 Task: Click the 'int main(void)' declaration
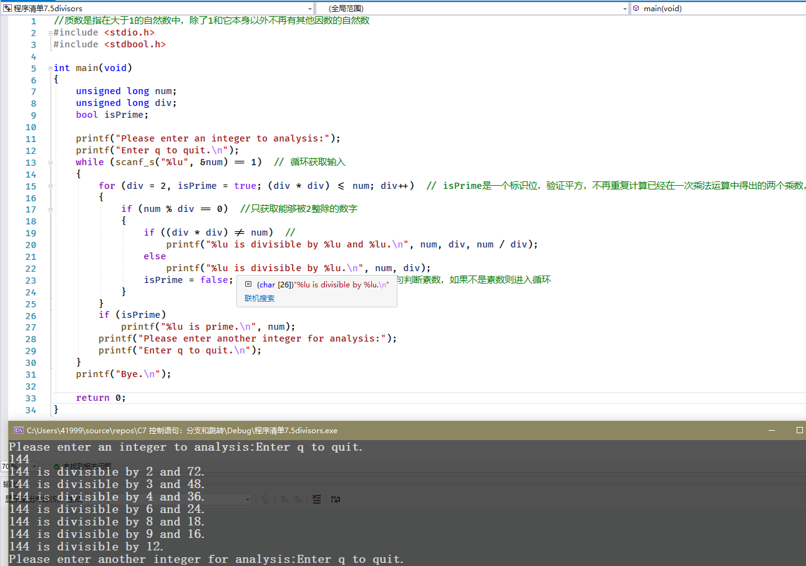coord(93,68)
